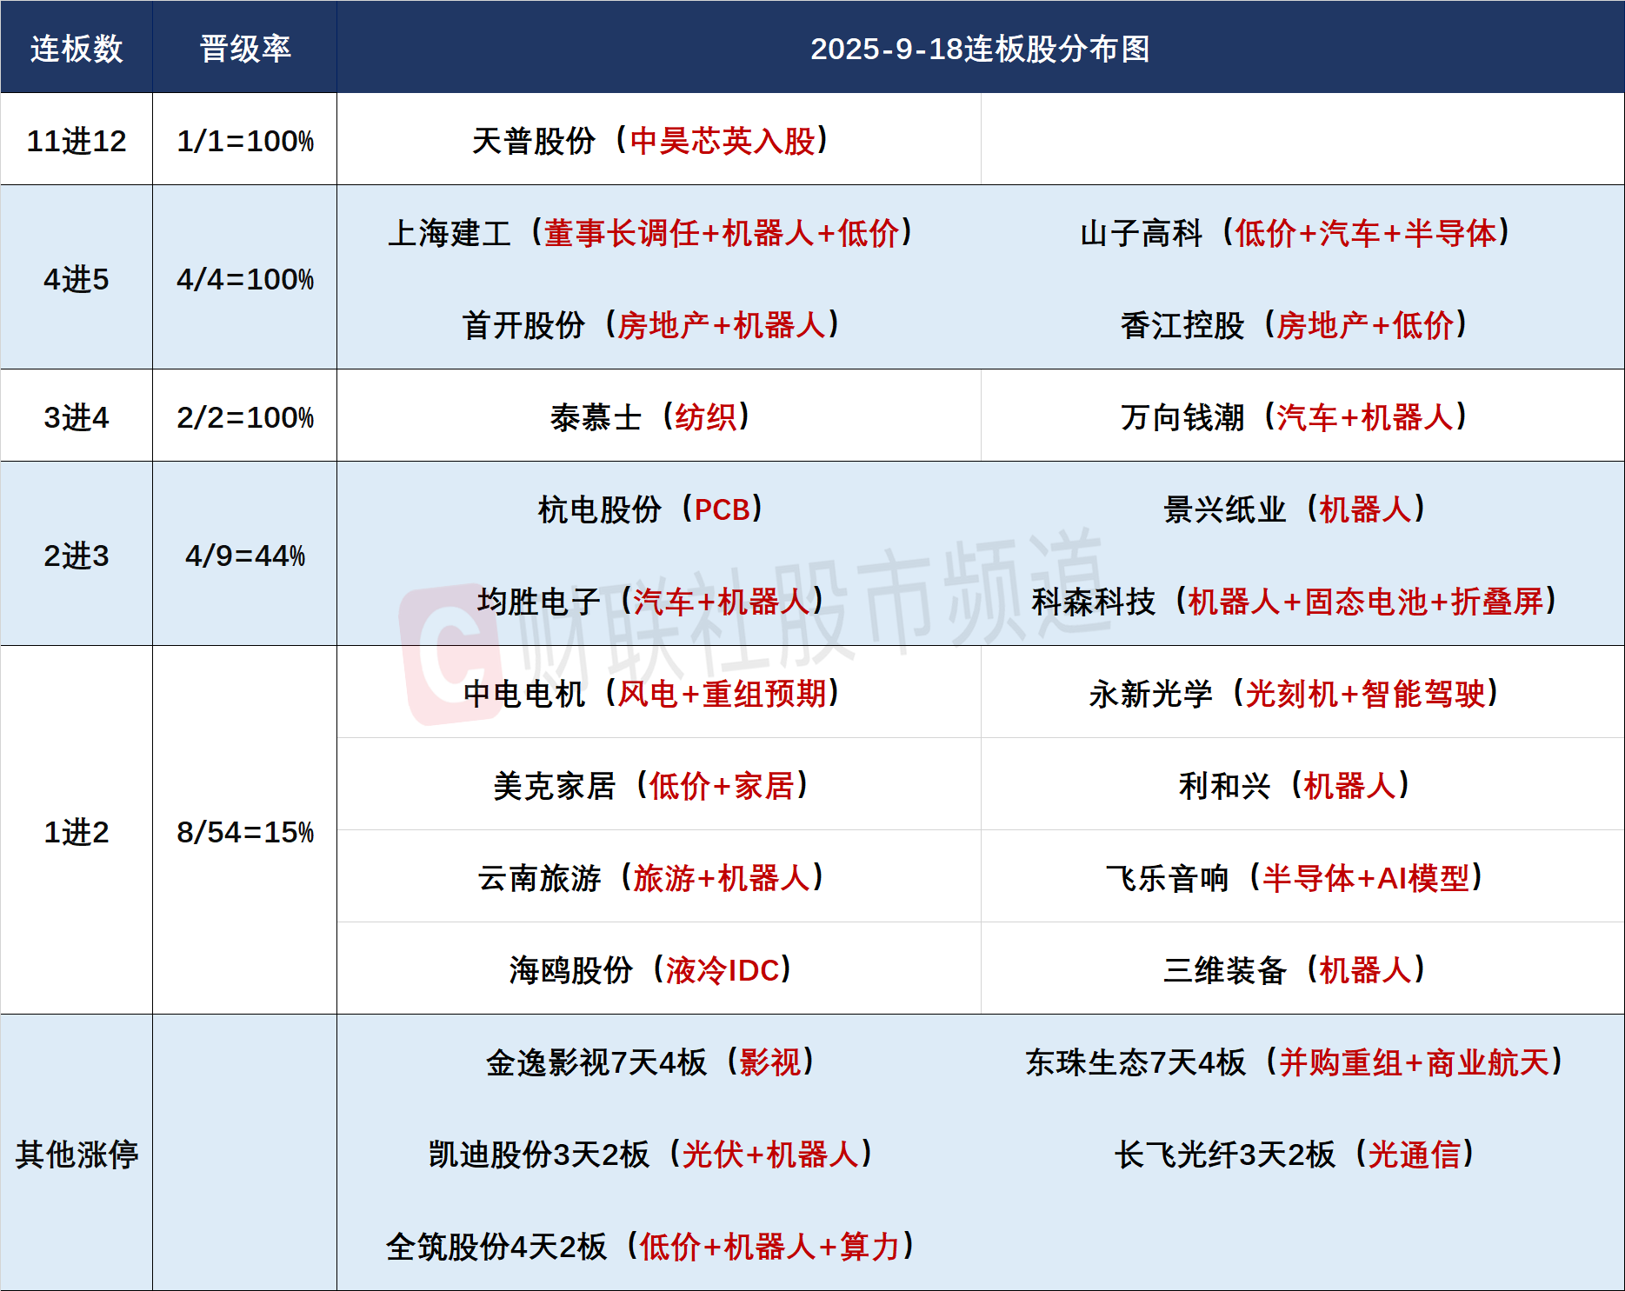Select the 永新光学 stock entry
The width and height of the screenshot is (1625, 1291).
(x=1295, y=693)
